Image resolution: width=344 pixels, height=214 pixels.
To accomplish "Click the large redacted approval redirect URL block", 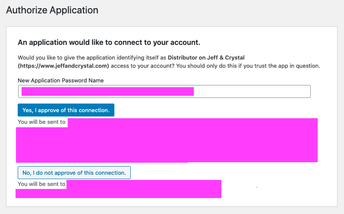I will [x=167, y=140].
